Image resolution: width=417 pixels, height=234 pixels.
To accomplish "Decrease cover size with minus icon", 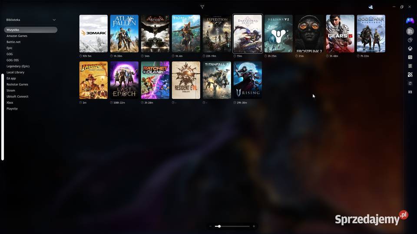I will point(210,226).
